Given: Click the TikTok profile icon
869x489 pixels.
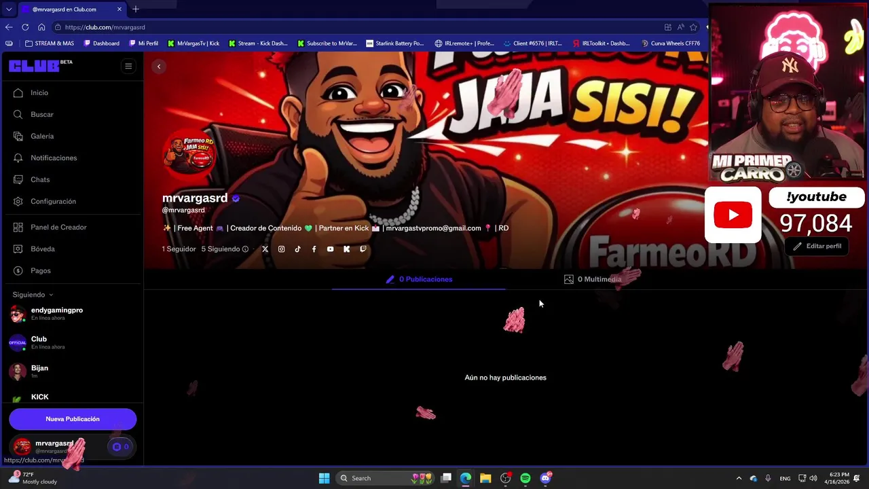Looking at the screenshot, I should pyautogui.click(x=297, y=249).
